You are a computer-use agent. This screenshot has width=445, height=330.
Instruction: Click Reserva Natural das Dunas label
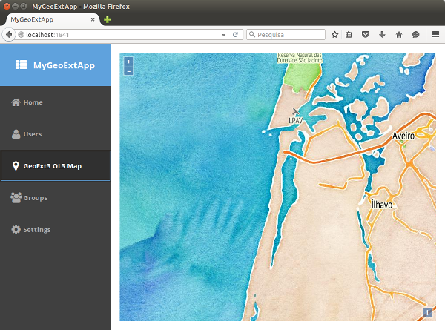pyautogui.click(x=300, y=58)
